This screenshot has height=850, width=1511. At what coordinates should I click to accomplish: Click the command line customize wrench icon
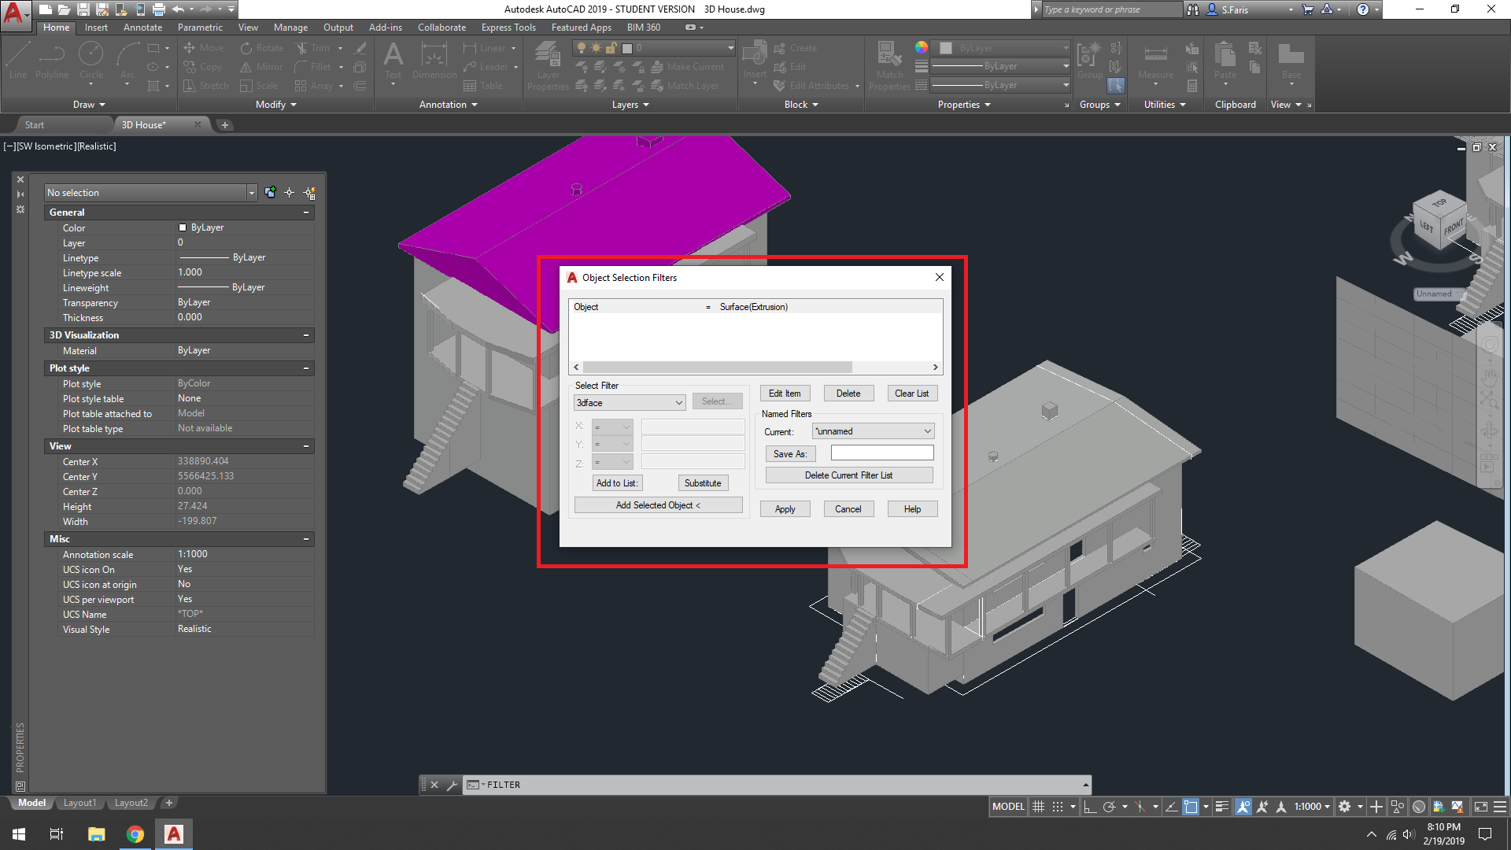click(x=452, y=785)
